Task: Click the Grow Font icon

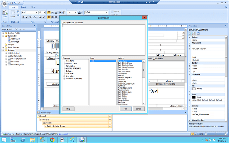Action: pos(40,17)
